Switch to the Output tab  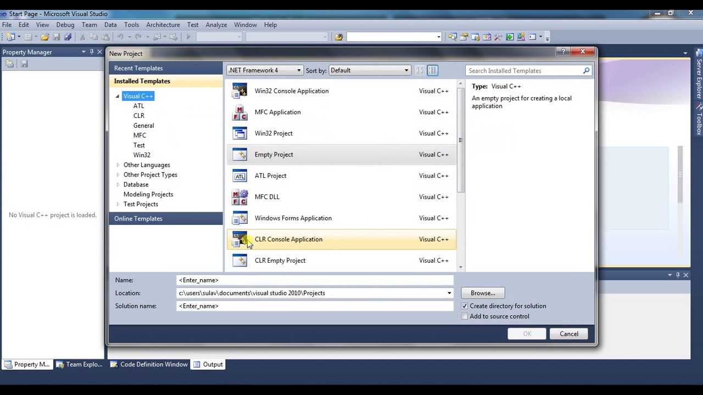[208, 364]
